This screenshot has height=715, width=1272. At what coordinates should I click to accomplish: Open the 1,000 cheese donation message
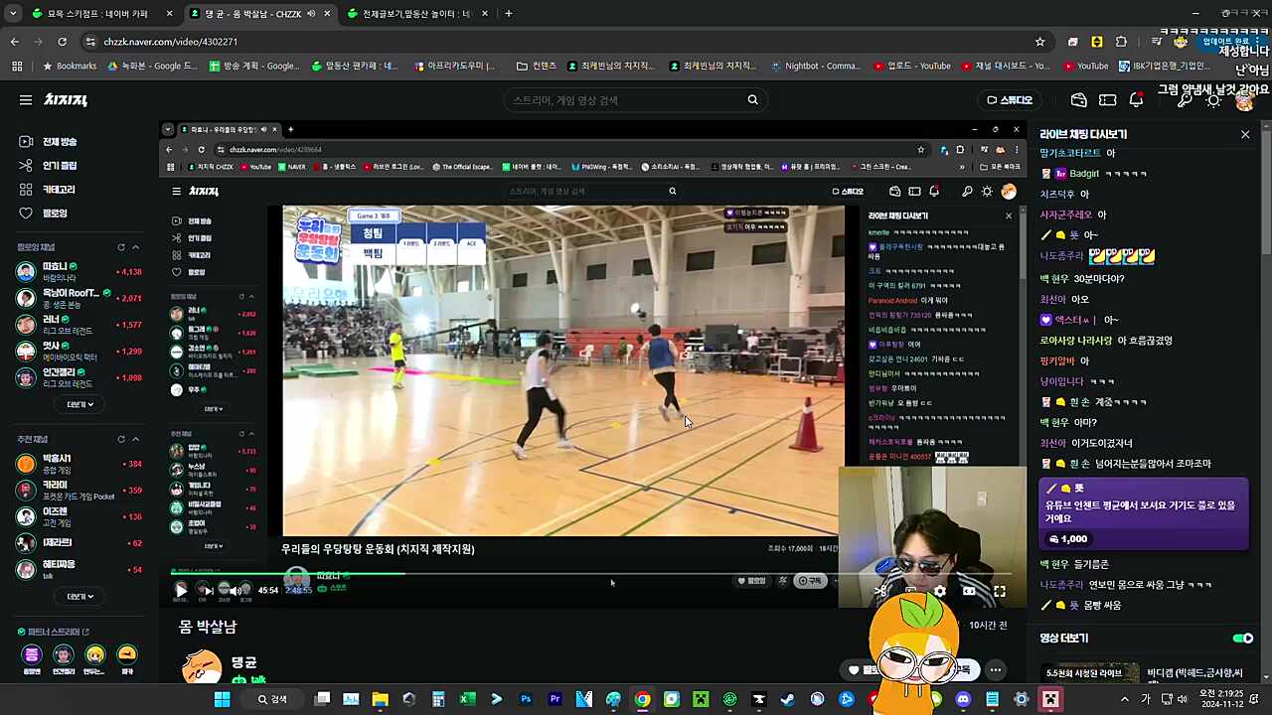pos(1144,513)
